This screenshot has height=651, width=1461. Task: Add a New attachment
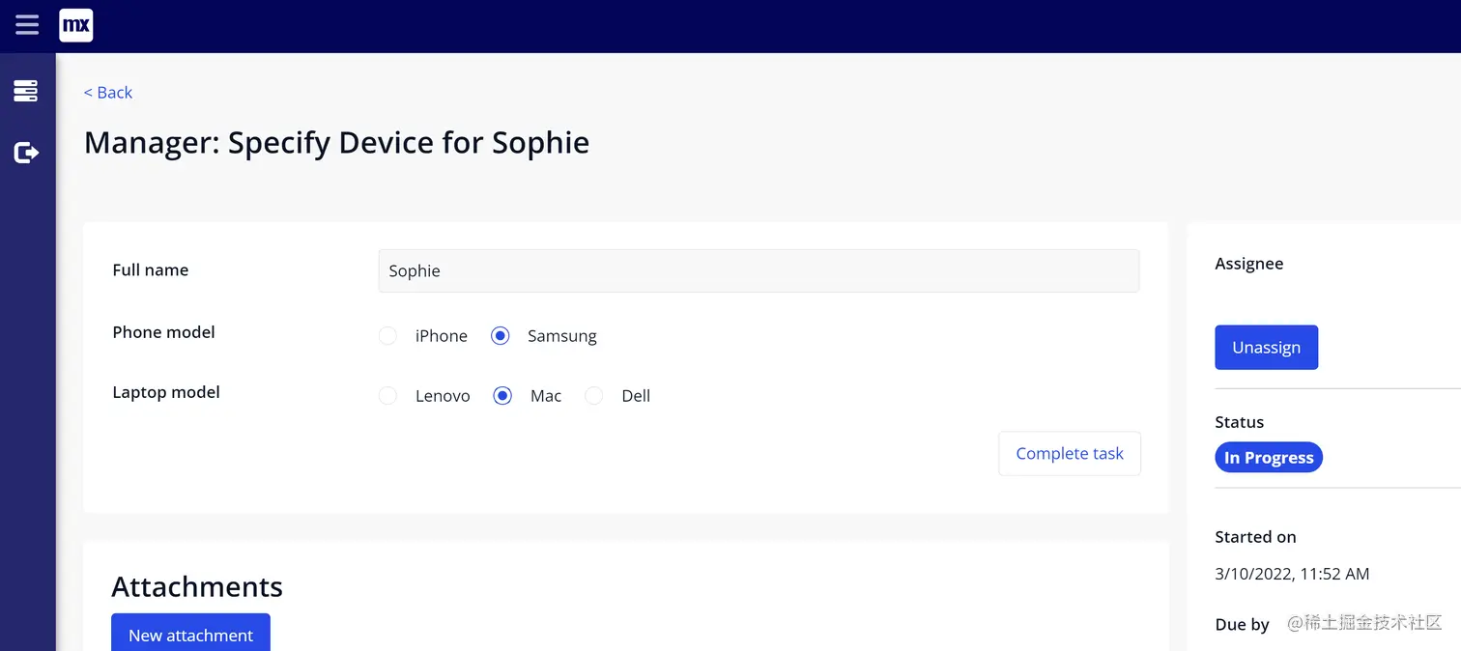190,635
